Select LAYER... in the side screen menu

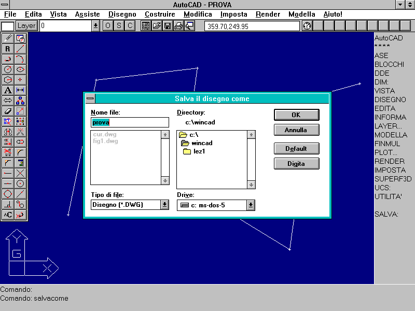(388, 126)
